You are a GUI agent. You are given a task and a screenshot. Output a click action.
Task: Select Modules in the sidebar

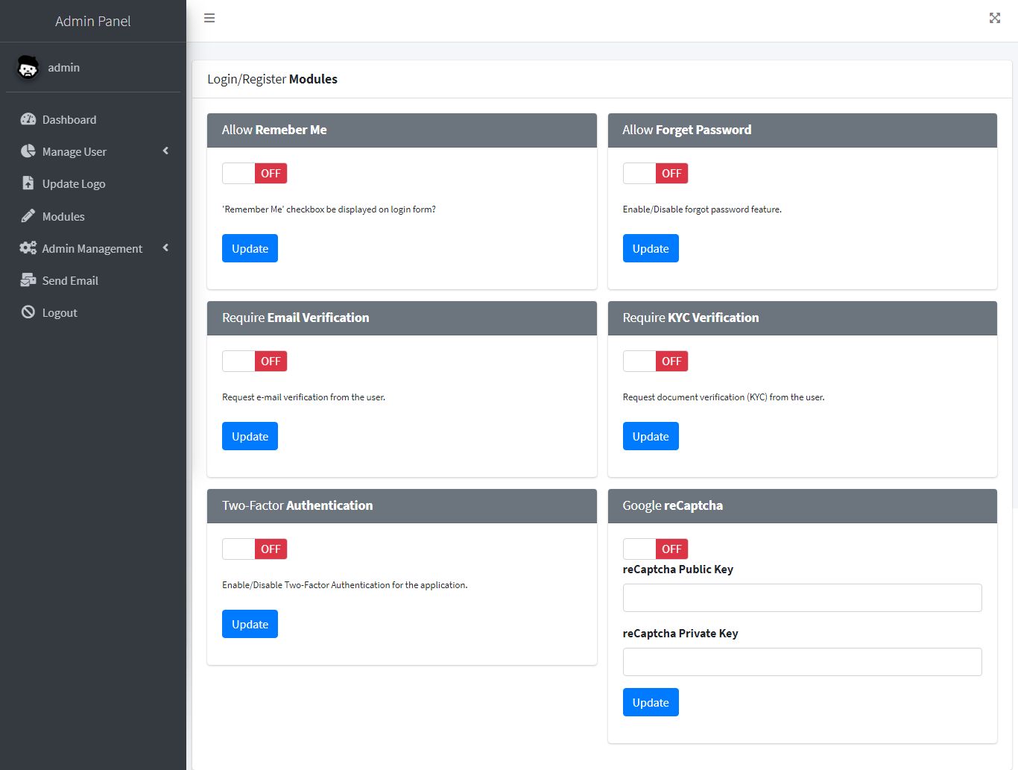pyautogui.click(x=93, y=216)
